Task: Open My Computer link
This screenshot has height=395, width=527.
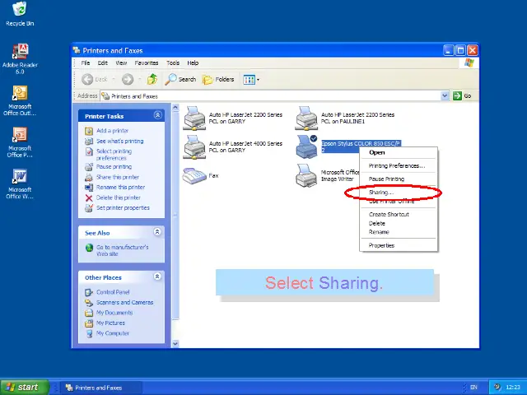Action: 113,333
